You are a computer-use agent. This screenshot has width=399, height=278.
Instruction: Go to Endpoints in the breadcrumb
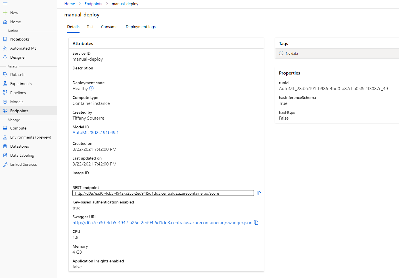(93, 4)
